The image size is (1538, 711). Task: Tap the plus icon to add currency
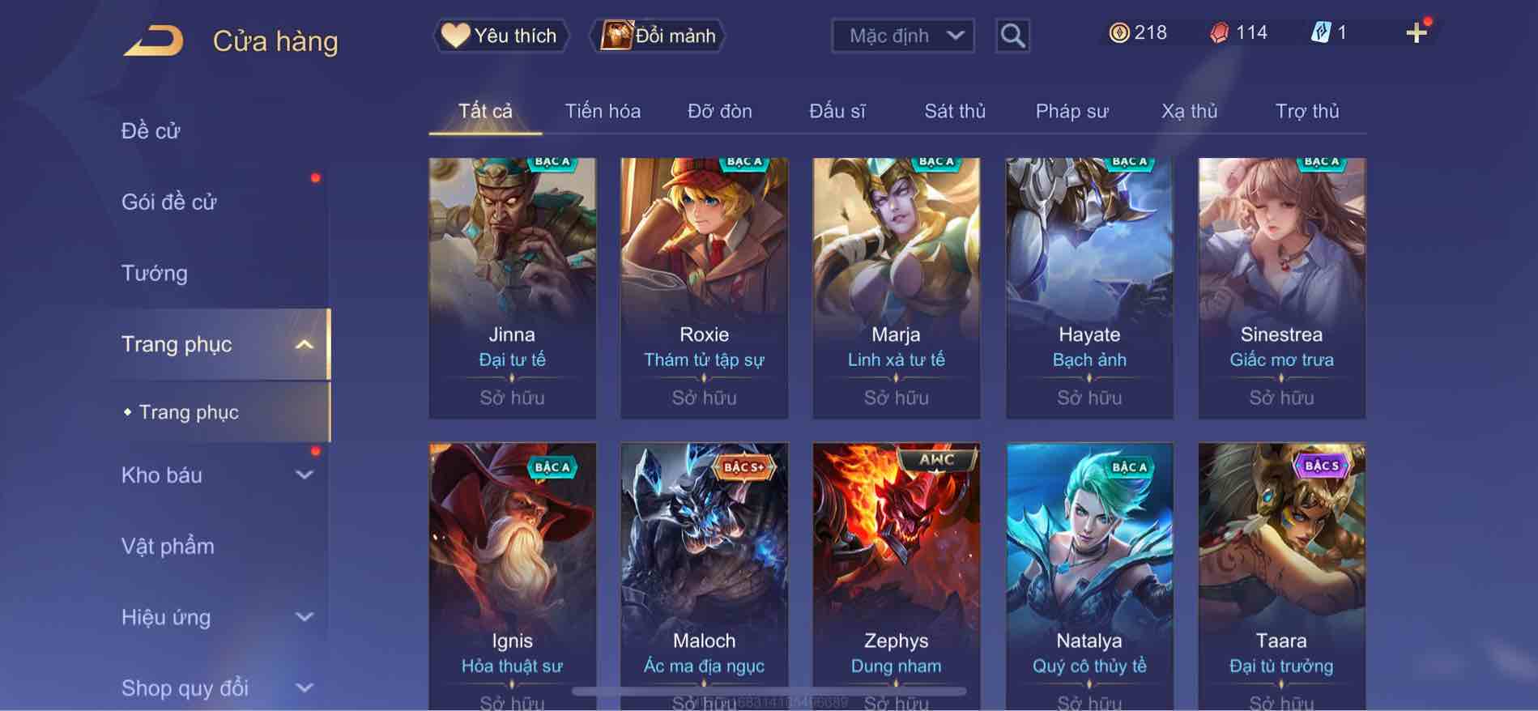point(1416,33)
